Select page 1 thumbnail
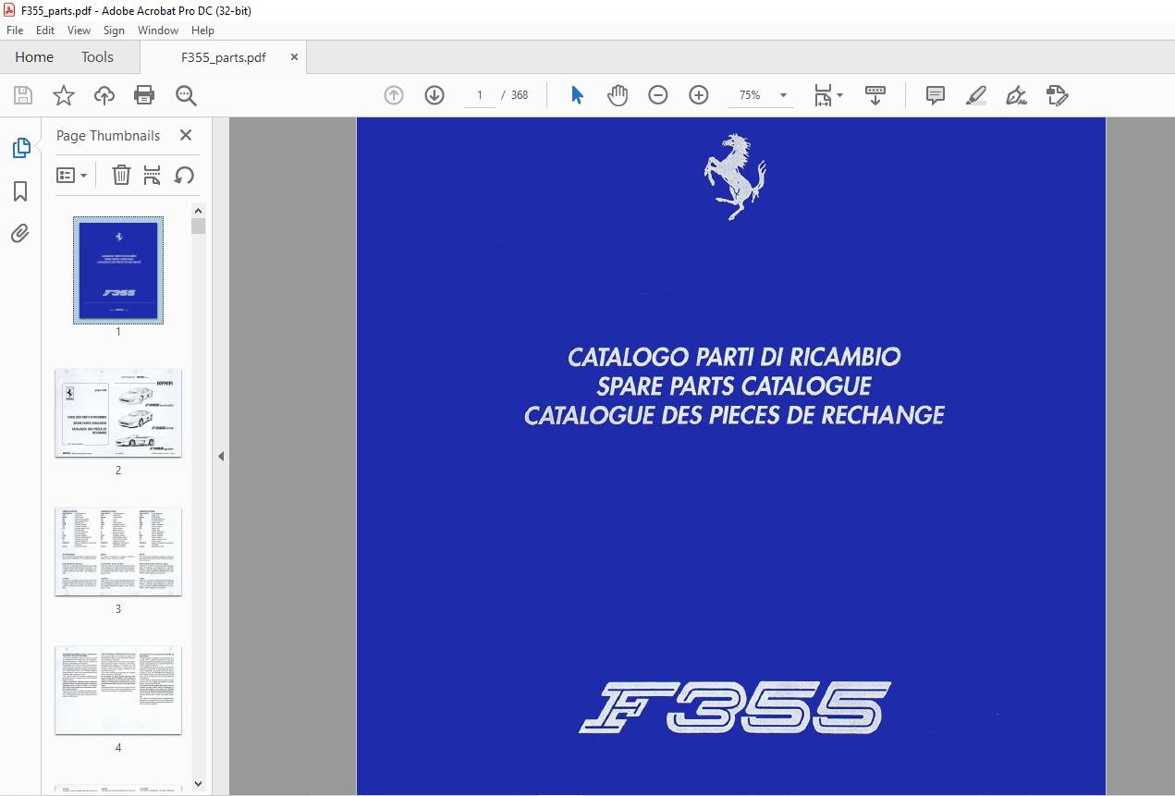This screenshot has width=1175, height=796. click(118, 270)
